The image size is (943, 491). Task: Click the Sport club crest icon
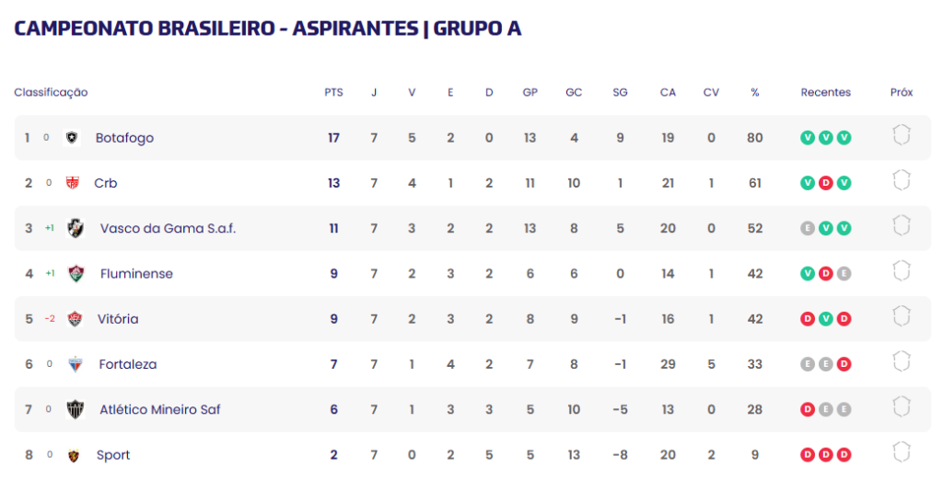(x=74, y=455)
